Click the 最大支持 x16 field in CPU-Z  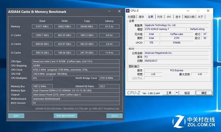tap(200, 74)
